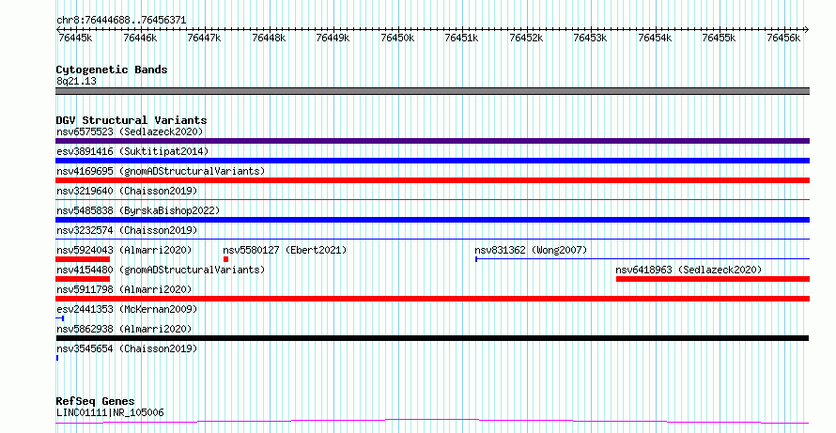The width and height of the screenshot is (836, 433).
Task: Select the 8q21.13 band label
Action: tap(76, 81)
